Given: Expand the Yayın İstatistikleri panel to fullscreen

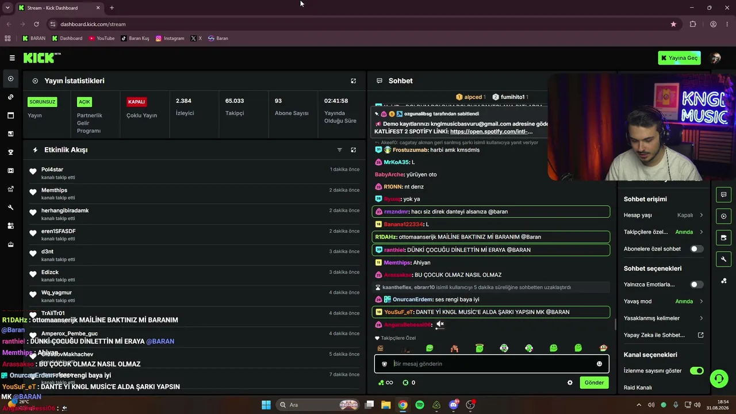Looking at the screenshot, I should 354,81.
